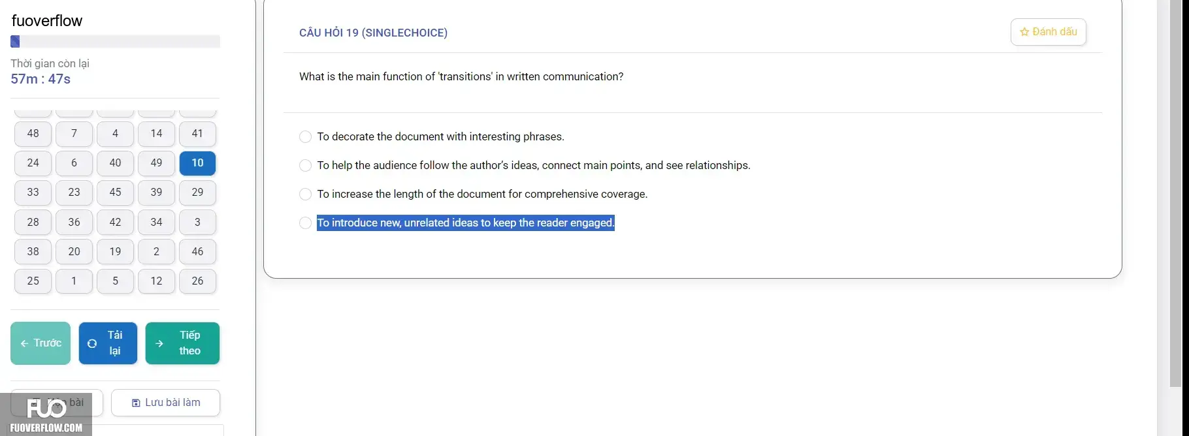Go to next question with Tiếp theo
This screenshot has height=436, width=1189.
tap(182, 343)
